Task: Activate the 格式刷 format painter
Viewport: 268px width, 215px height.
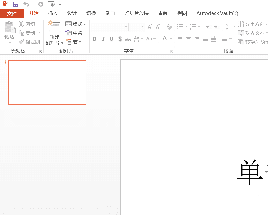Action: click(x=29, y=42)
